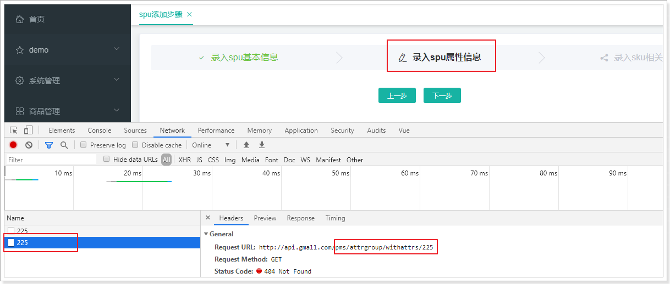670x284 pixels.
Task: Enable the Preserve log checkbox
Action: click(84, 145)
